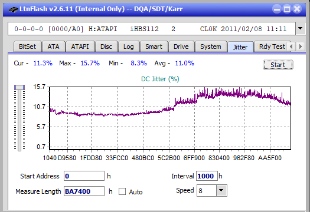This screenshot has width=310, height=212.
Task: Switch to the System tab
Action: click(211, 47)
